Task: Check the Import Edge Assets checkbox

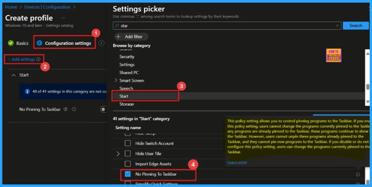Action: pyautogui.click(x=128, y=164)
